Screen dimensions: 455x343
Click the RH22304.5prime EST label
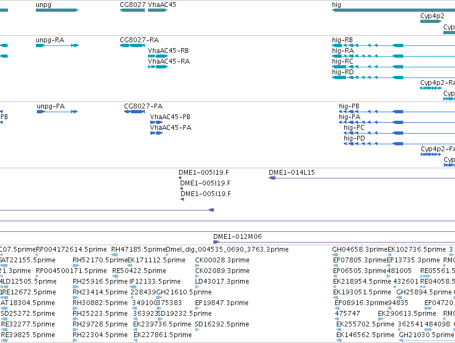pos(100,335)
